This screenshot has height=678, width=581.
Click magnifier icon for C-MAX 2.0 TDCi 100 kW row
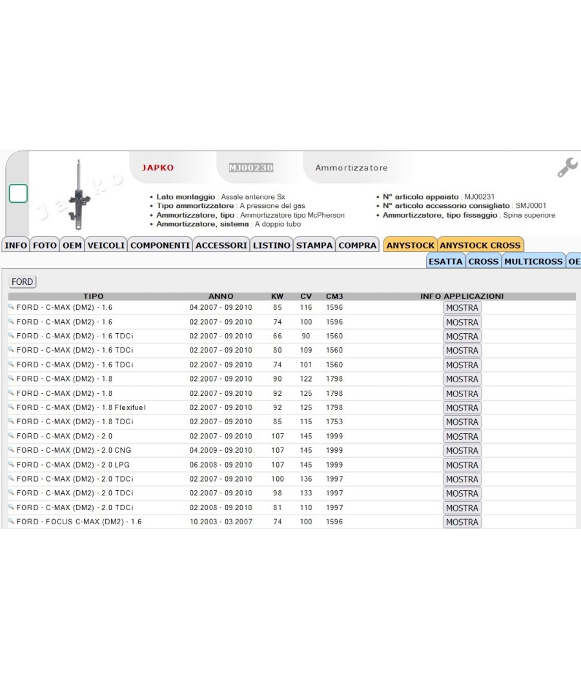coord(11,478)
